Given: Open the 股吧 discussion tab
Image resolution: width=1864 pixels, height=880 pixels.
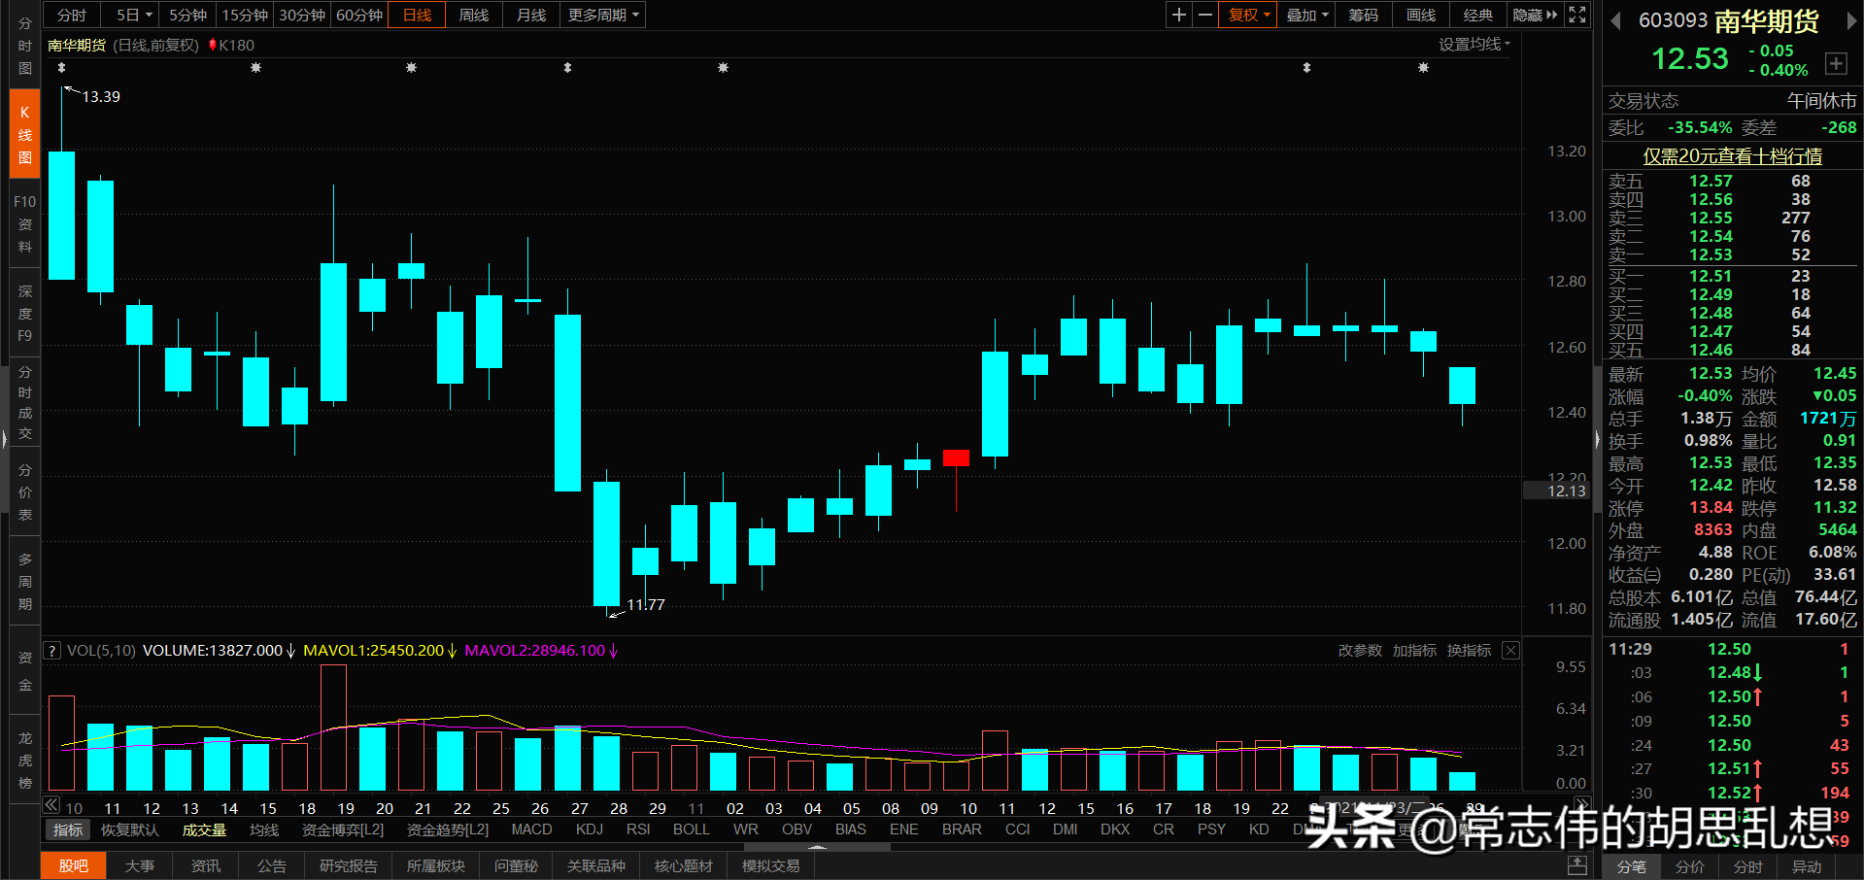Looking at the screenshot, I should point(73,865).
